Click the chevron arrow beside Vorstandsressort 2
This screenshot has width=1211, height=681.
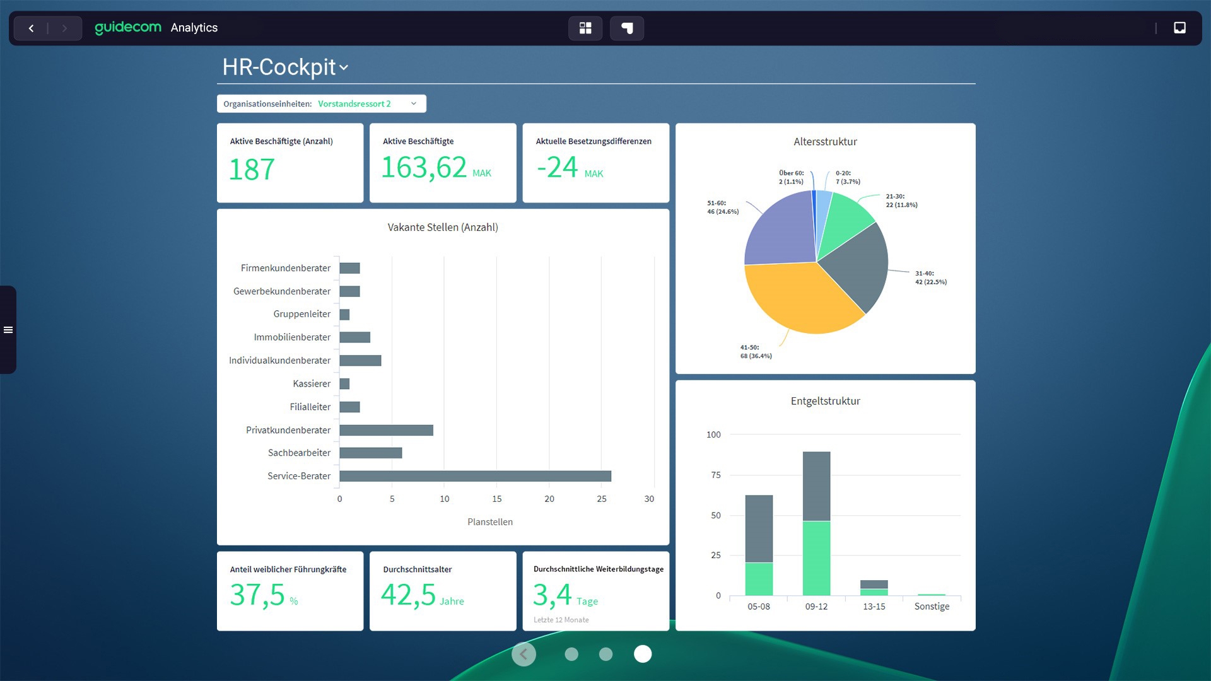[414, 104]
